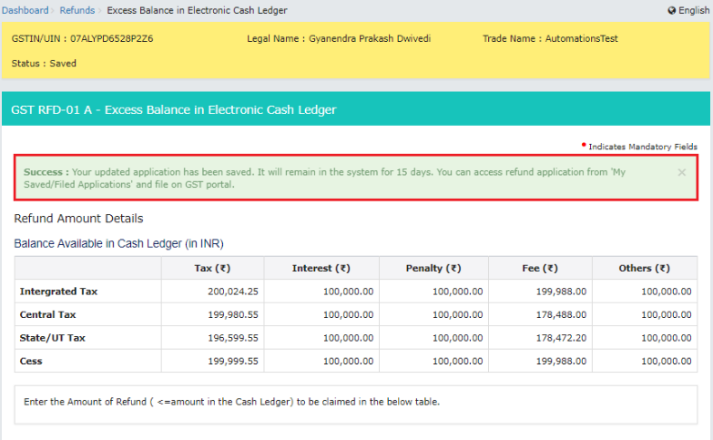Click the Tax (₹) column header
The width and height of the screenshot is (713, 440).
click(212, 268)
